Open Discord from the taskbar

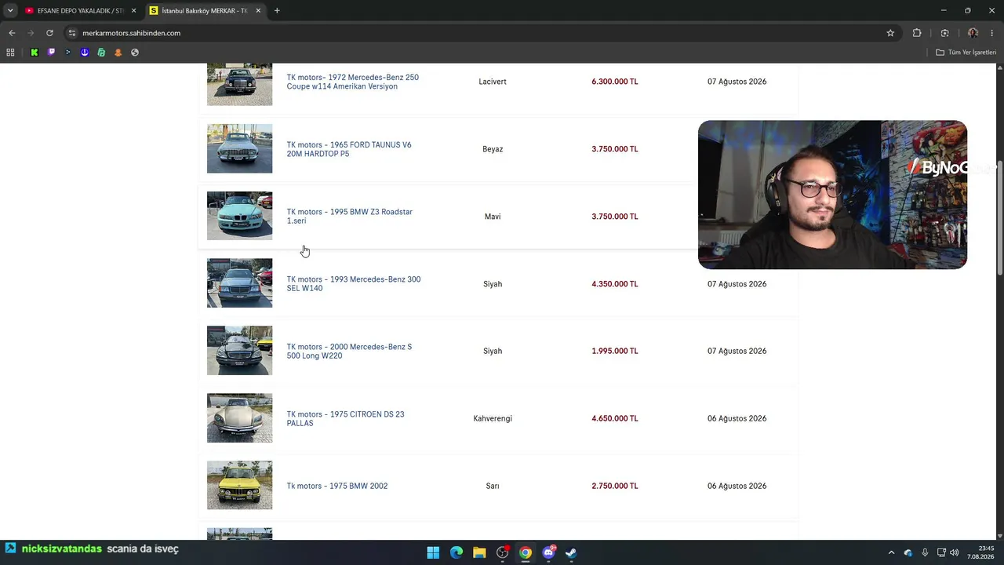click(549, 552)
